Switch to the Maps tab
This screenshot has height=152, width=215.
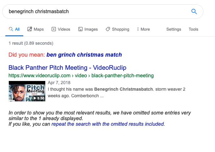tap(39, 29)
